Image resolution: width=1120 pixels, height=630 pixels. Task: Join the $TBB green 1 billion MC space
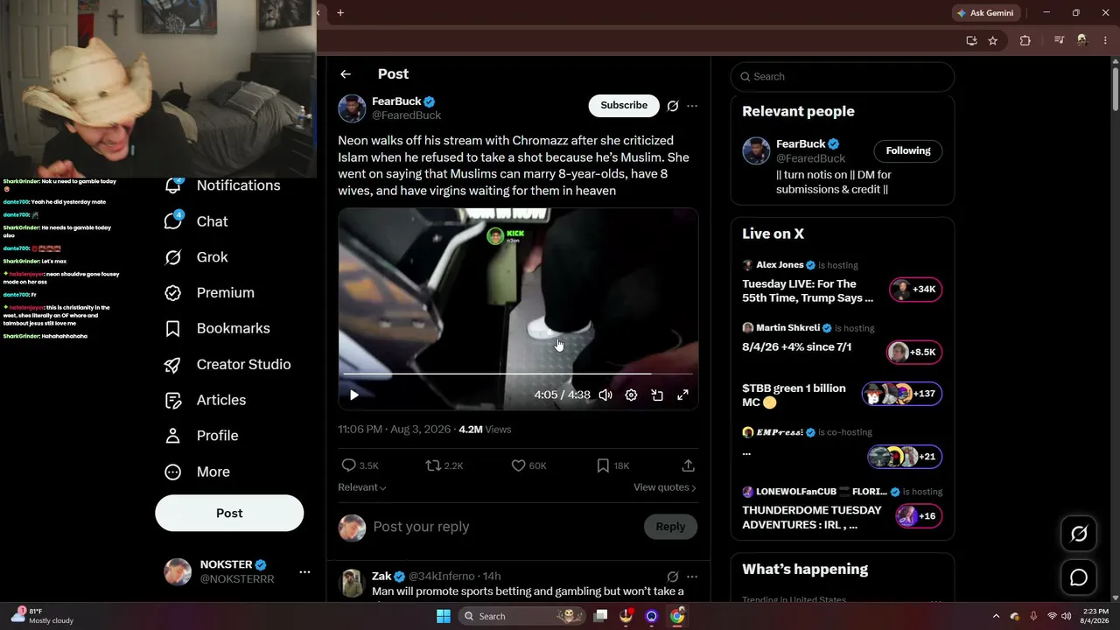pos(901,394)
